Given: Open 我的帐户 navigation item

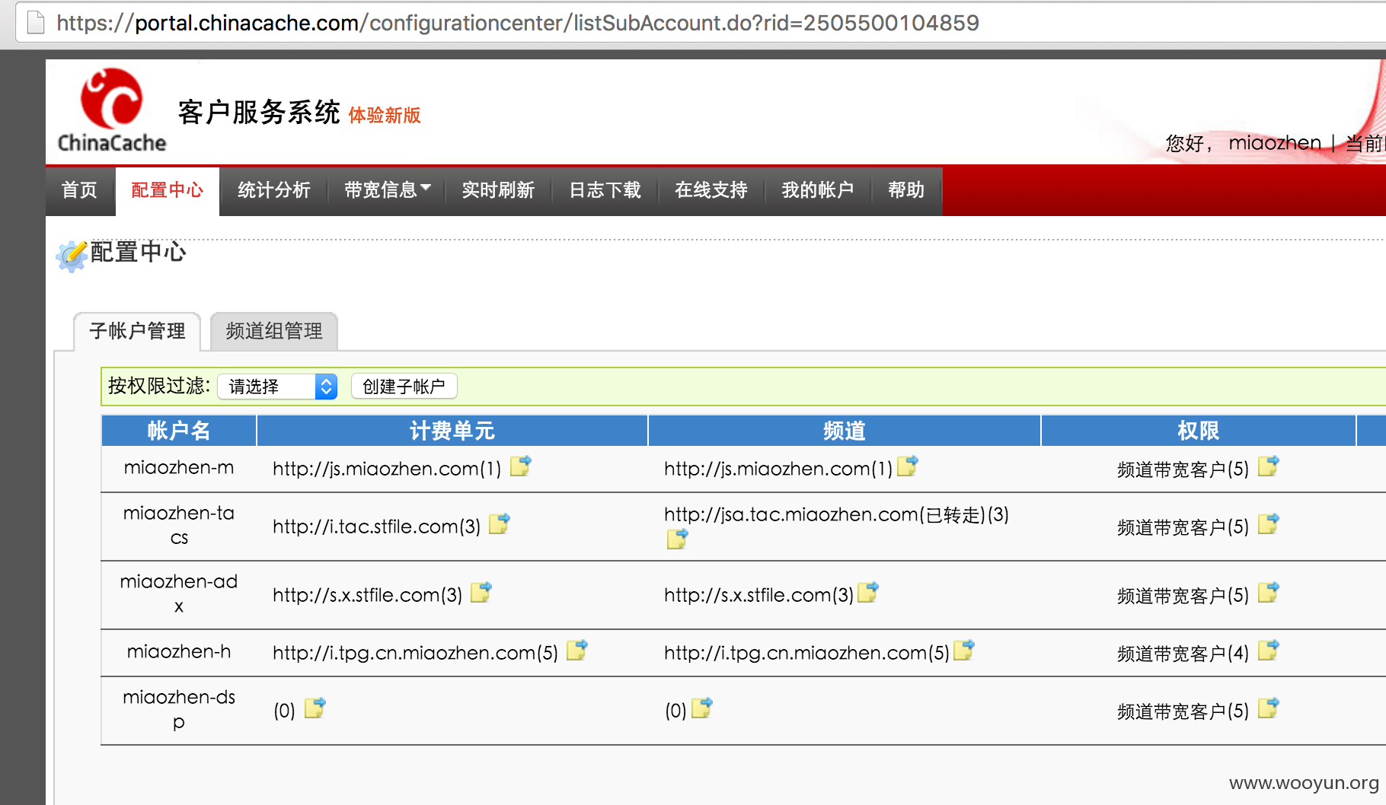Looking at the screenshot, I should [x=818, y=189].
